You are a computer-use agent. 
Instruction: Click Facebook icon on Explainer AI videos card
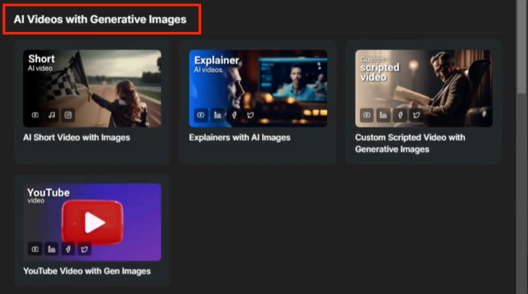(x=234, y=115)
